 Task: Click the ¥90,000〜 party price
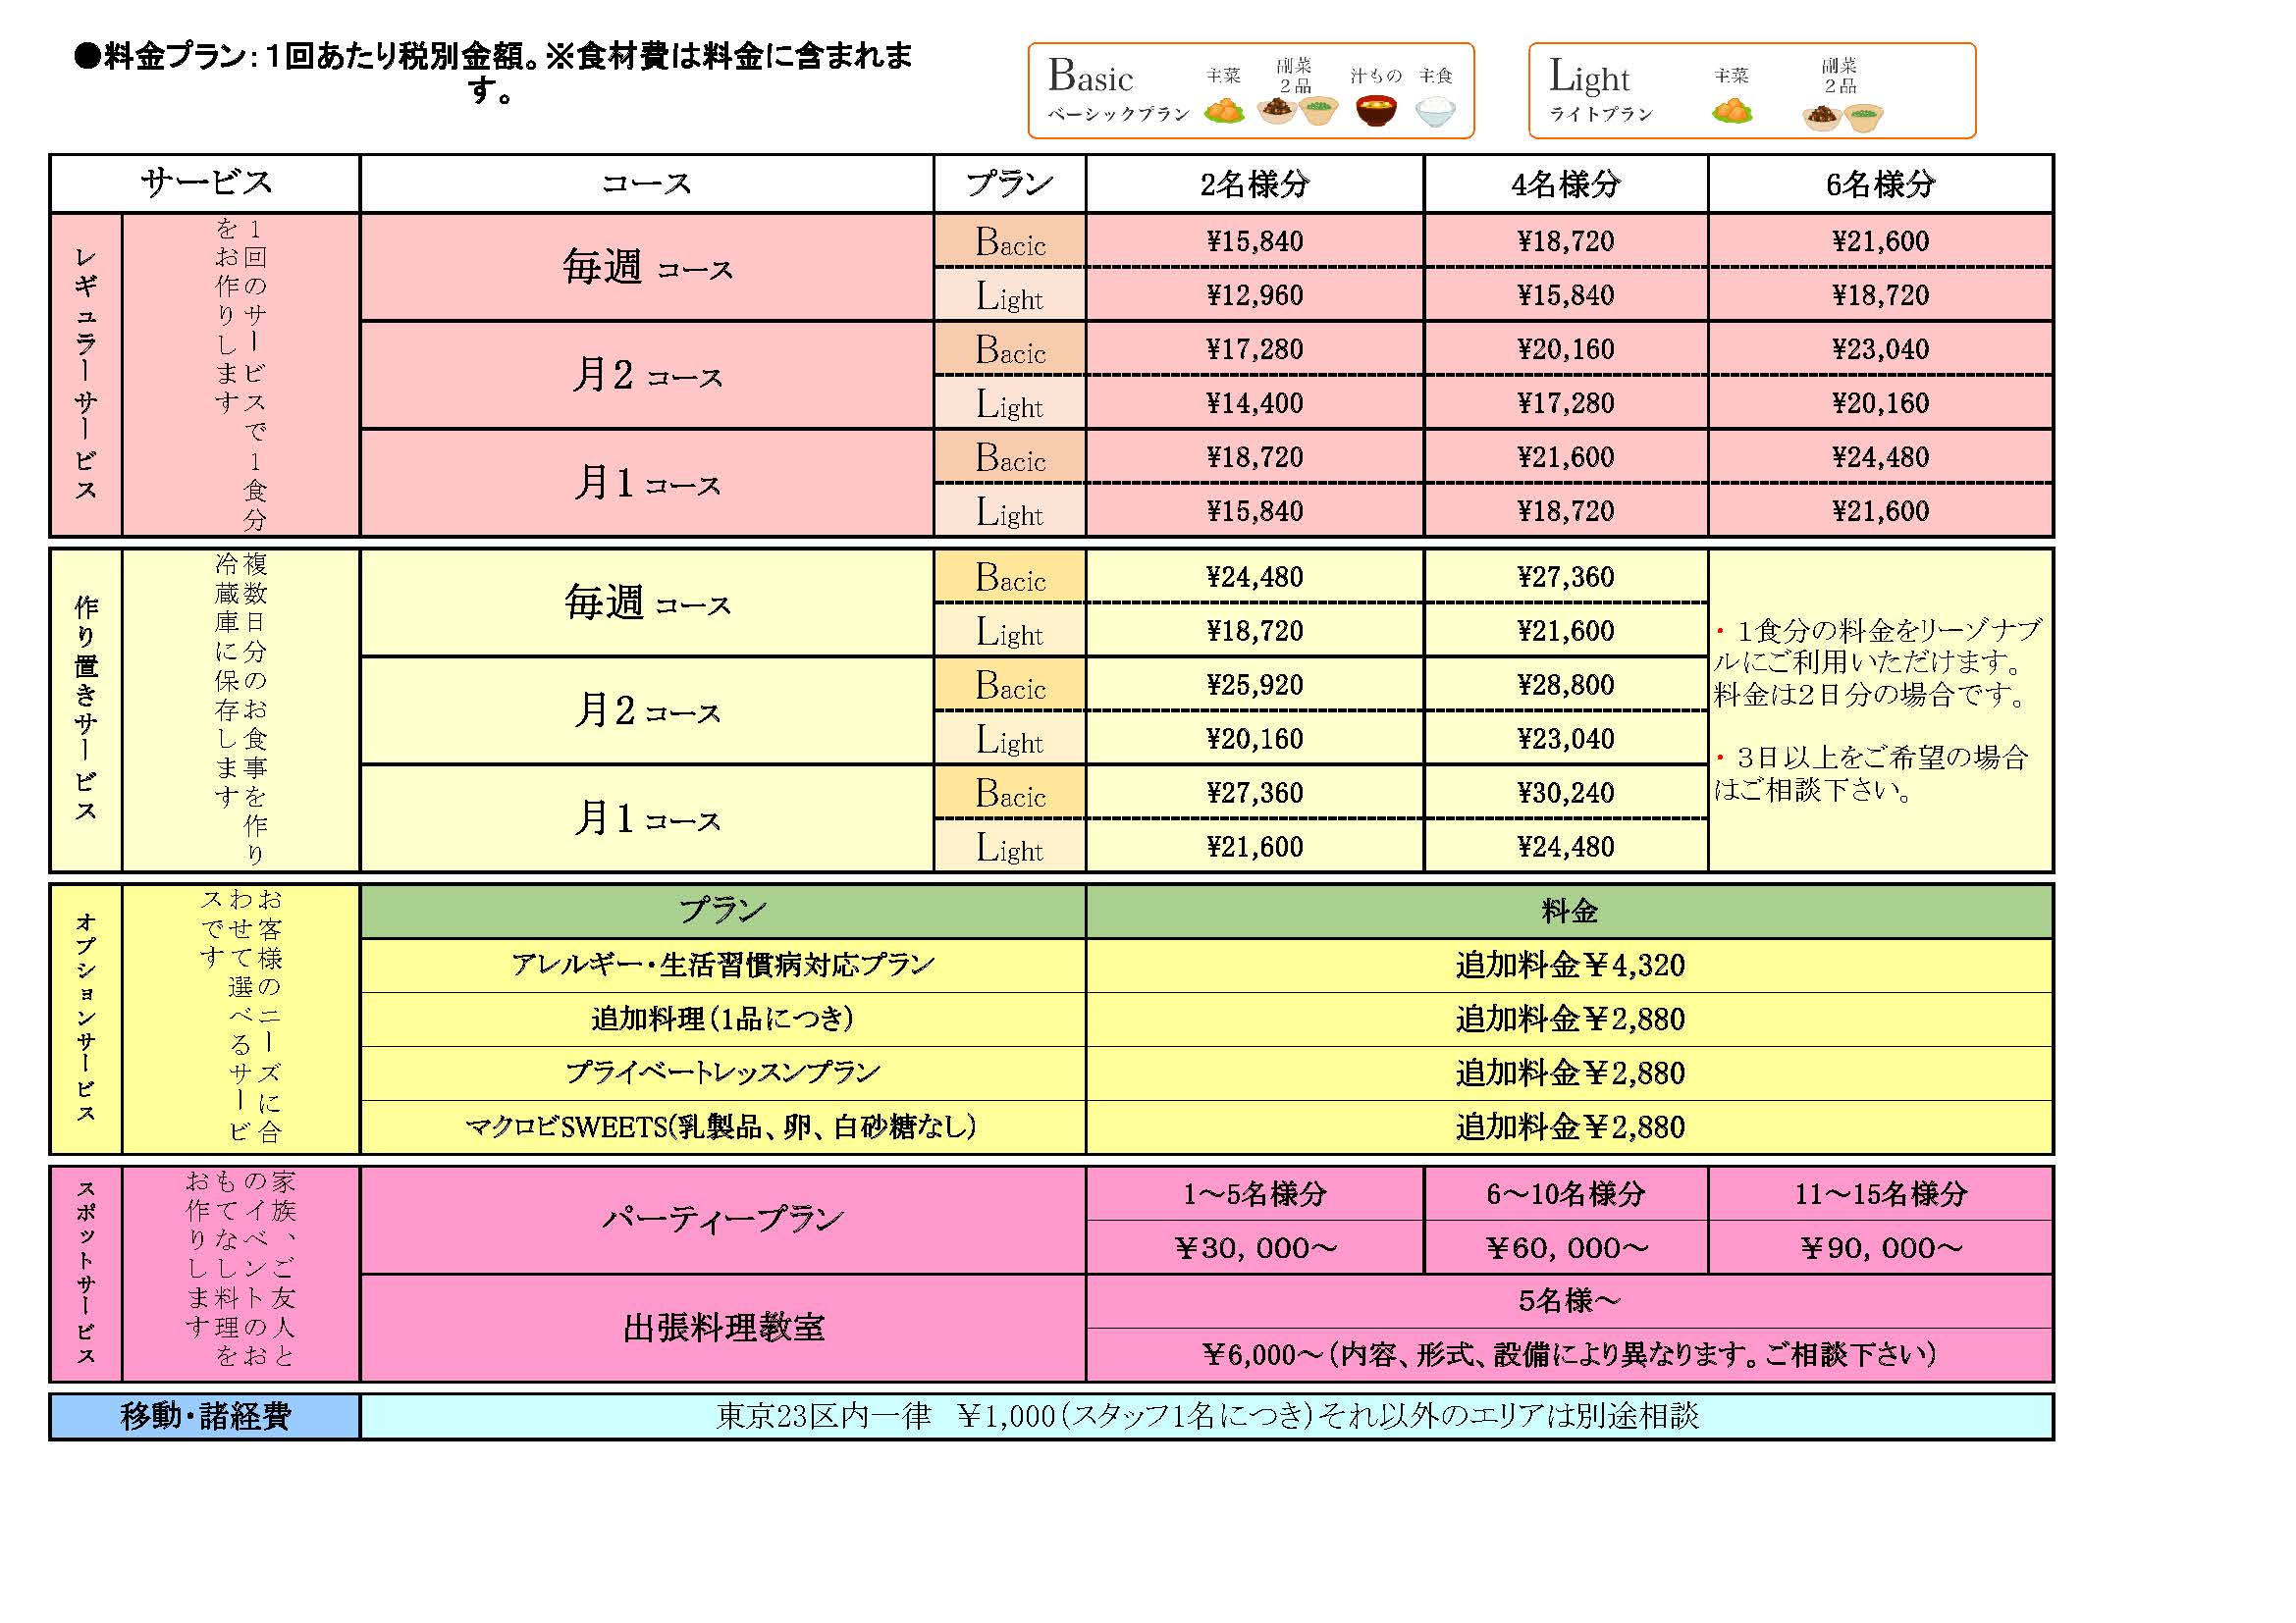tap(1880, 1248)
